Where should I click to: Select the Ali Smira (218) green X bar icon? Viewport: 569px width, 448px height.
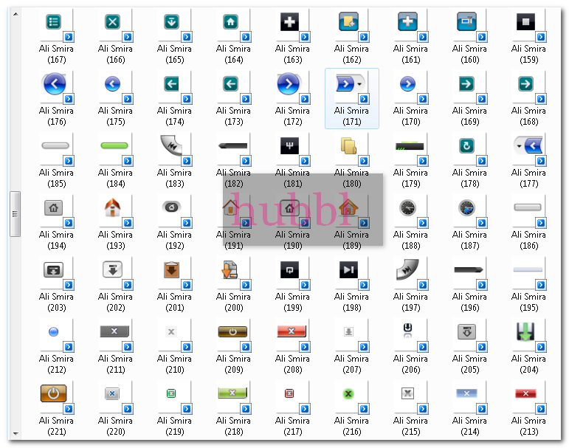tap(232, 393)
